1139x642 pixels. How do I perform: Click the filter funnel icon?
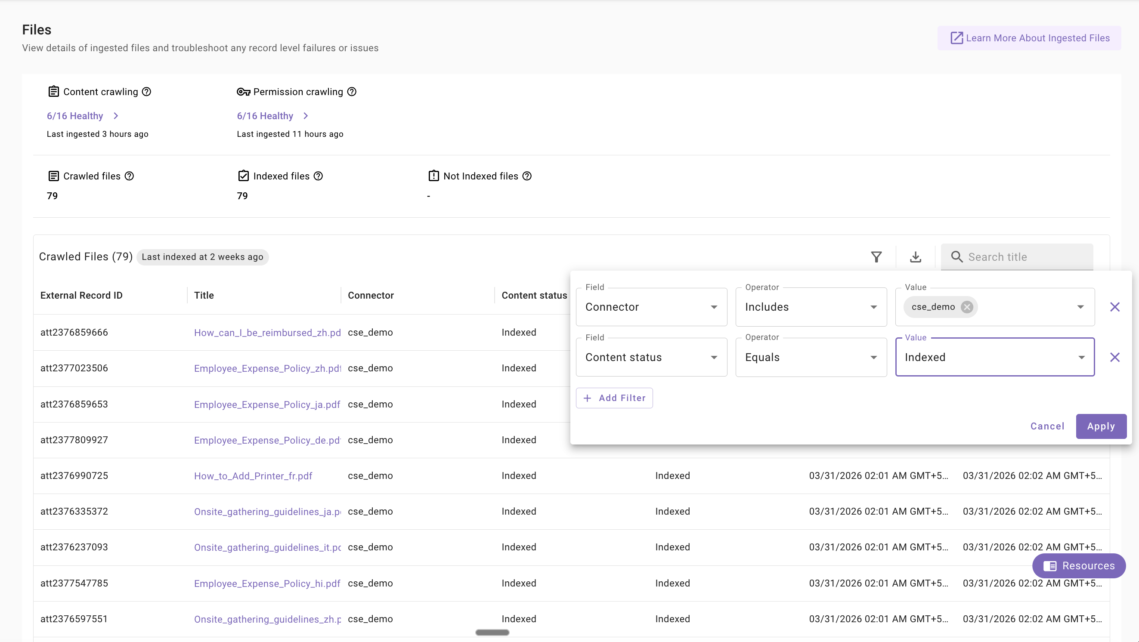click(876, 257)
